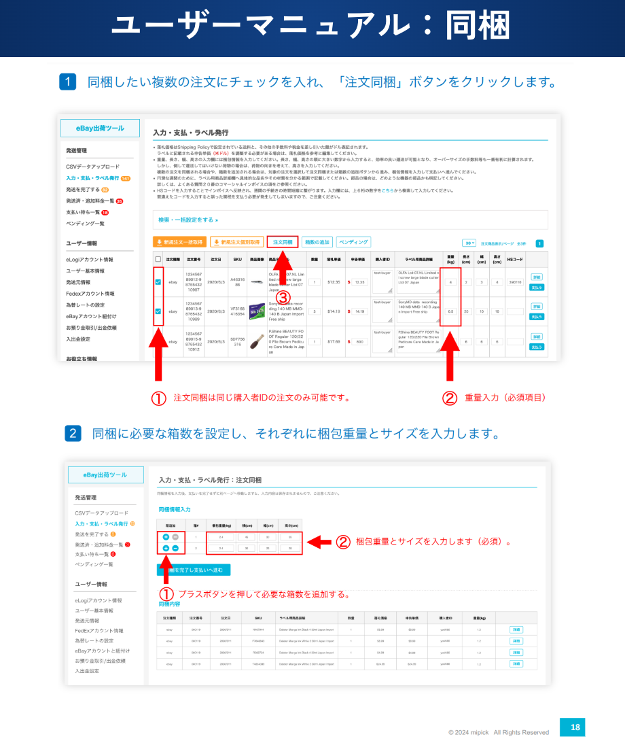Click HS code field showing 390110
The image size is (625, 741).
[x=515, y=282]
